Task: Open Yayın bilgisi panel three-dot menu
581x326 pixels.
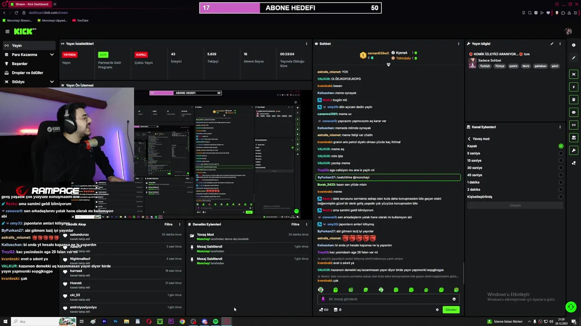Action: click(560, 44)
